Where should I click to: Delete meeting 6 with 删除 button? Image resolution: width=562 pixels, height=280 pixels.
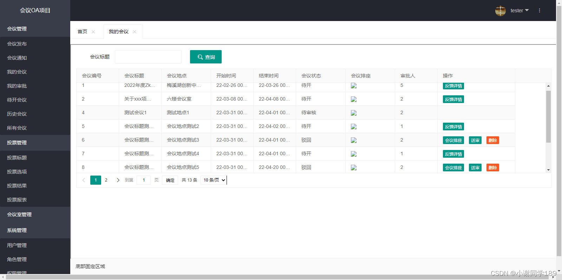[x=493, y=140]
